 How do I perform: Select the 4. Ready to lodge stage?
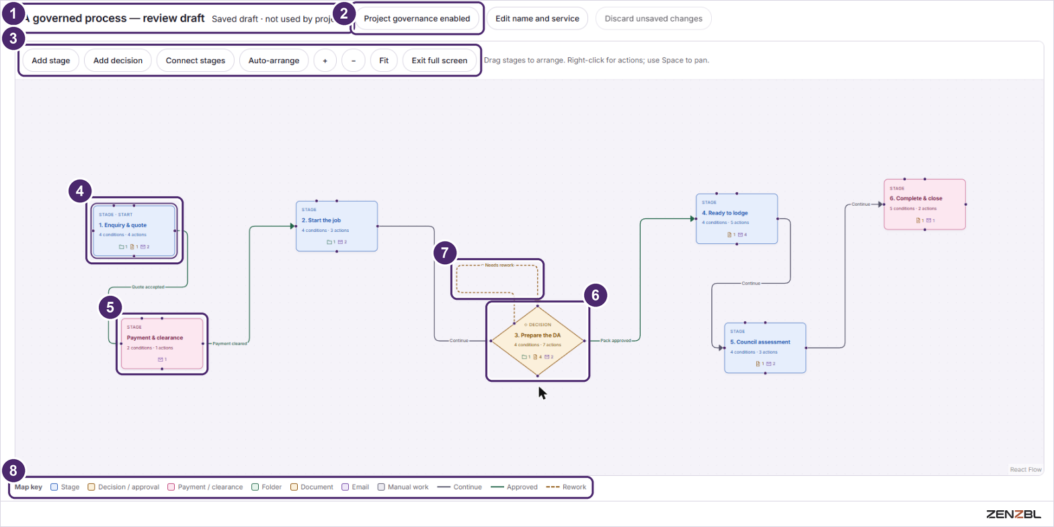737,218
